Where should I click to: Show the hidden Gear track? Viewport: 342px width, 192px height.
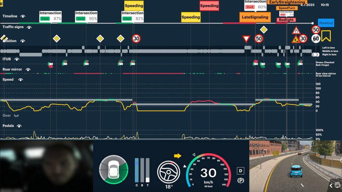[x=16, y=116]
